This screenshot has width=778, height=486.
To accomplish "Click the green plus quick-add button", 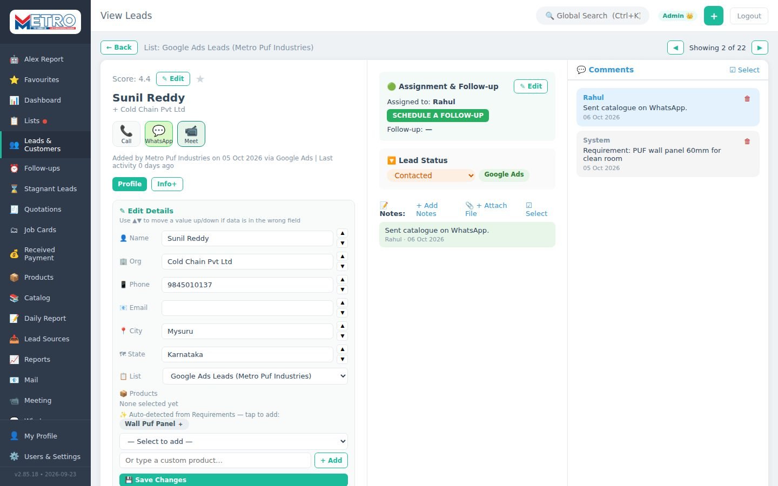I will click(x=714, y=16).
